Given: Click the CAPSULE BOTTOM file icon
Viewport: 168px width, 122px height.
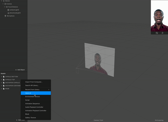Looking at the screenshot, I should (4, 77).
